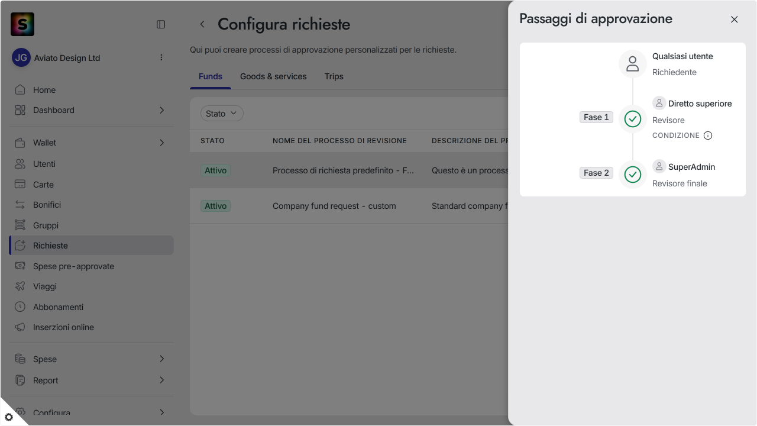Open Viaggi in the sidebar

pyautogui.click(x=91, y=286)
